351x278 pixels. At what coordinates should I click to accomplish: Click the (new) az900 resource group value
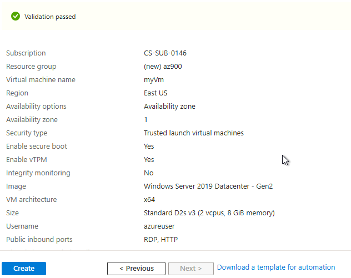coord(163,67)
